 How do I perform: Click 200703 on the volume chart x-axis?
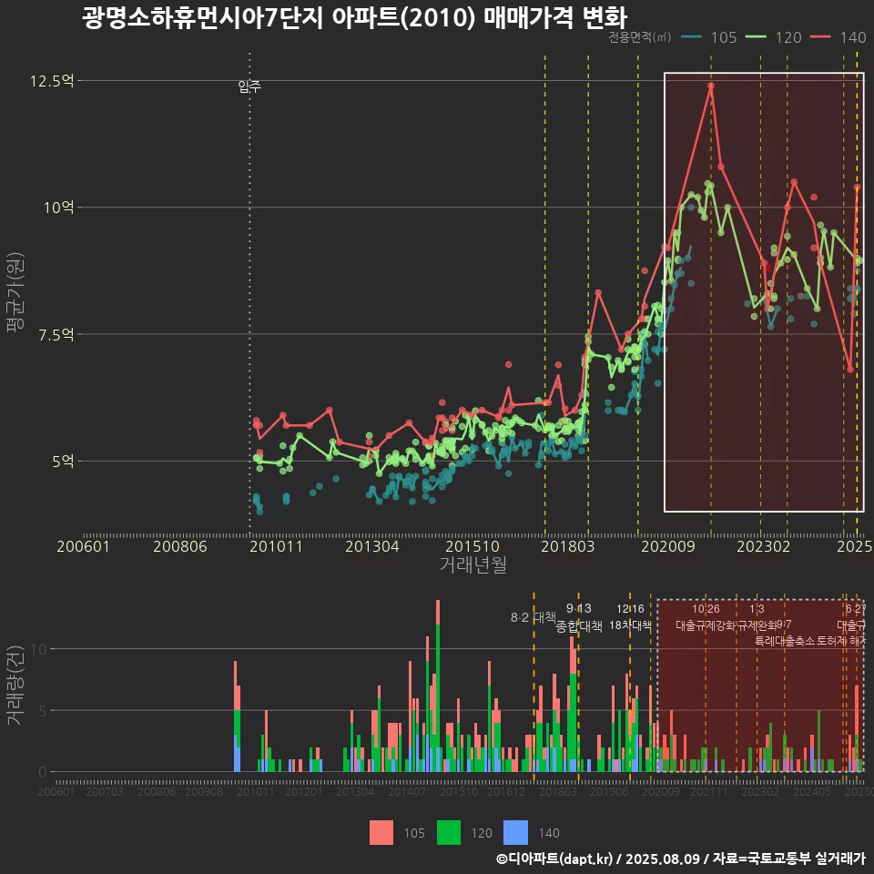point(104,791)
